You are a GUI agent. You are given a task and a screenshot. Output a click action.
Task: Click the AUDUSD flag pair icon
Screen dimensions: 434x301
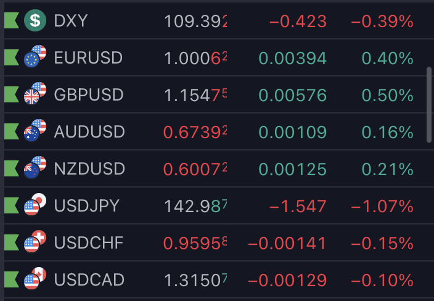click(x=35, y=130)
